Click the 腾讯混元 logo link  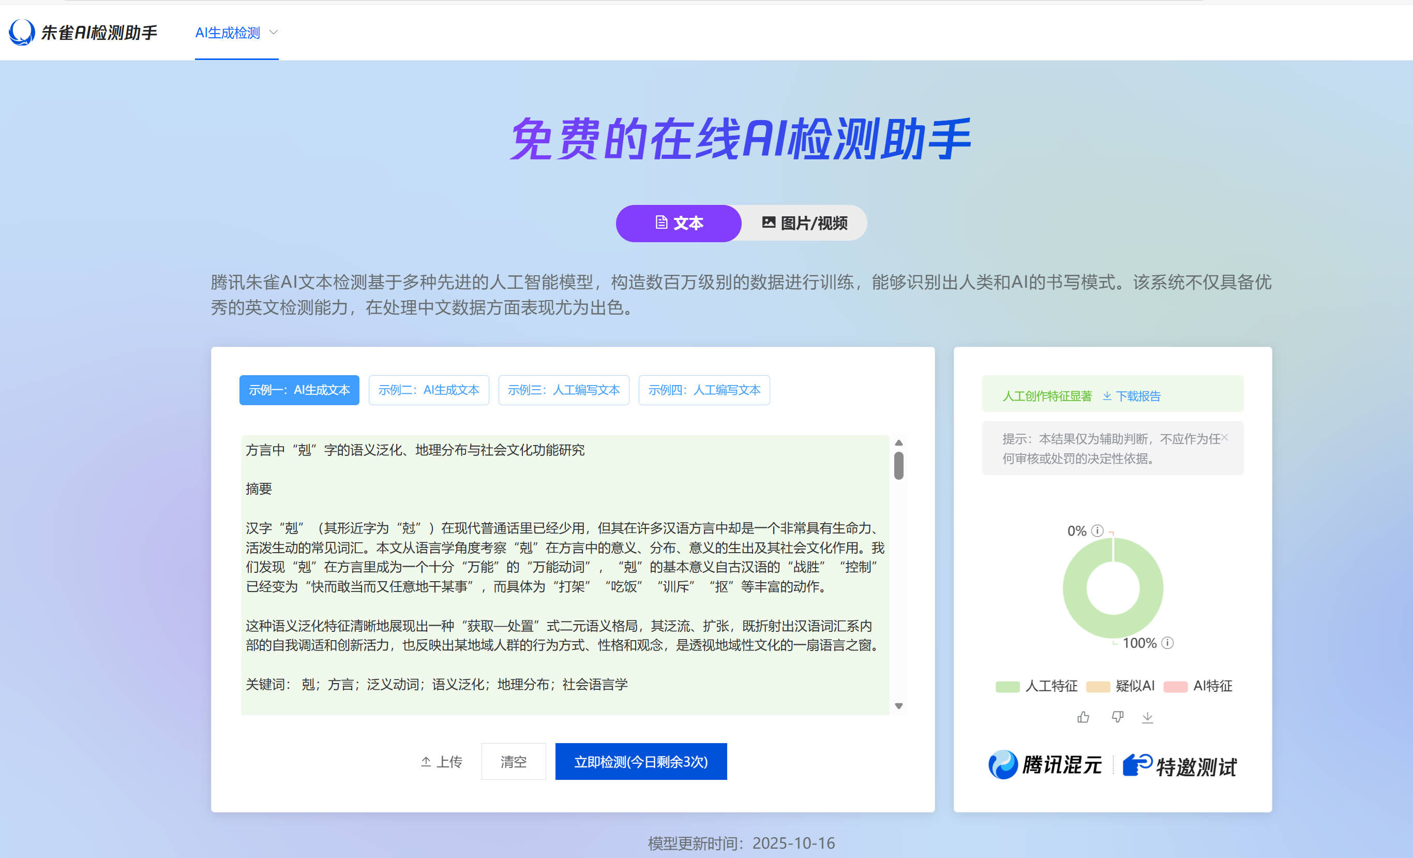point(1045,765)
